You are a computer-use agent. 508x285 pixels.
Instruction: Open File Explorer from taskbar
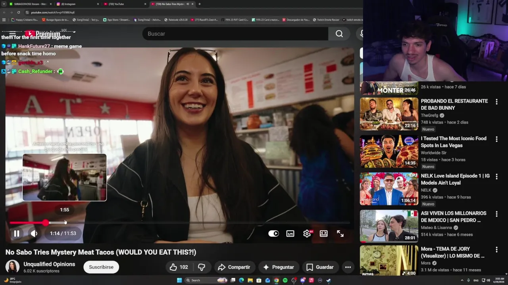click(250, 280)
